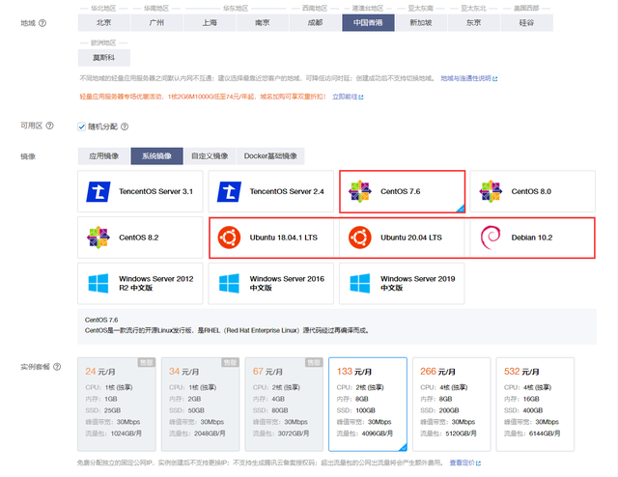The width and height of the screenshot is (618, 477).
Task: Click the CentOS 8.2 logo icon
Action: [x=98, y=238]
